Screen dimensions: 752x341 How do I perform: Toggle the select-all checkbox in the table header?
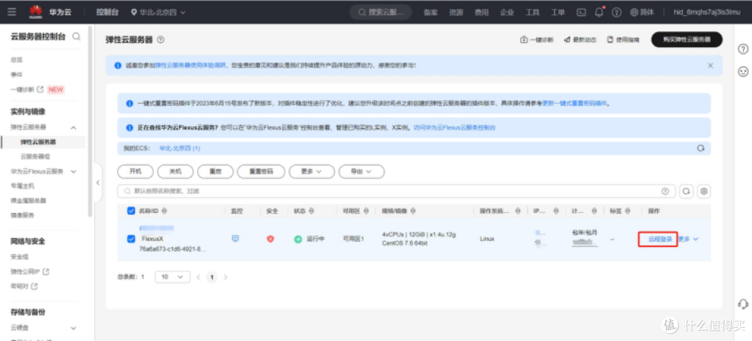pos(131,211)
